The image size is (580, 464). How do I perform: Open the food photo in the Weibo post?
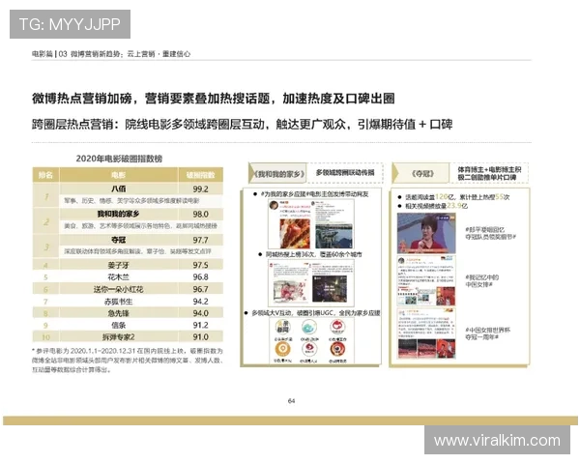[x=295, y=234]
